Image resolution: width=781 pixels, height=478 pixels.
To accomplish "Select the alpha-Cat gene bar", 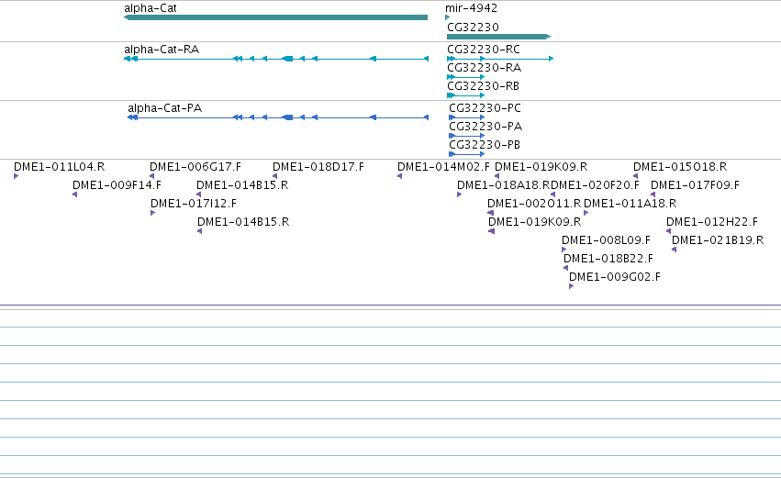I will (x=275, y=17).
